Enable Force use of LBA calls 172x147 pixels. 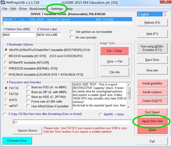pos(28,101)
